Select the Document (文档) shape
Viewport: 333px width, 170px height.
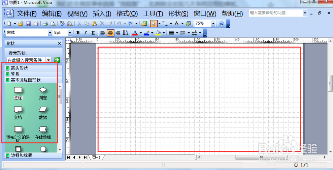[x=18, y=113]
